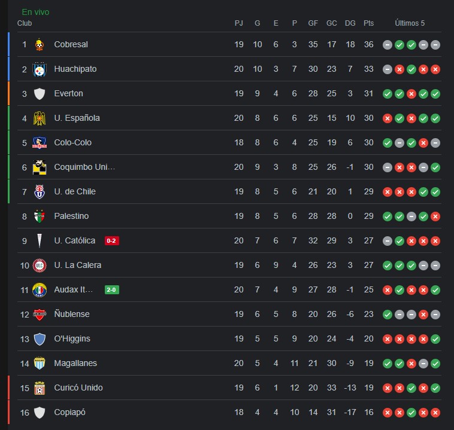This screenshot has width=454, height=430.
Task: Open the Everton team name link
Action: (69, 93)
